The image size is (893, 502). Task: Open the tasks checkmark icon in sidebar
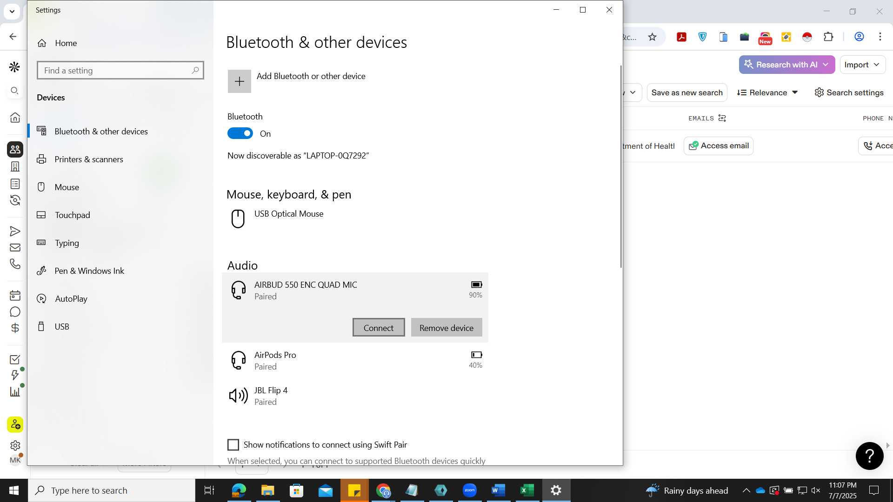coord(15,360)
